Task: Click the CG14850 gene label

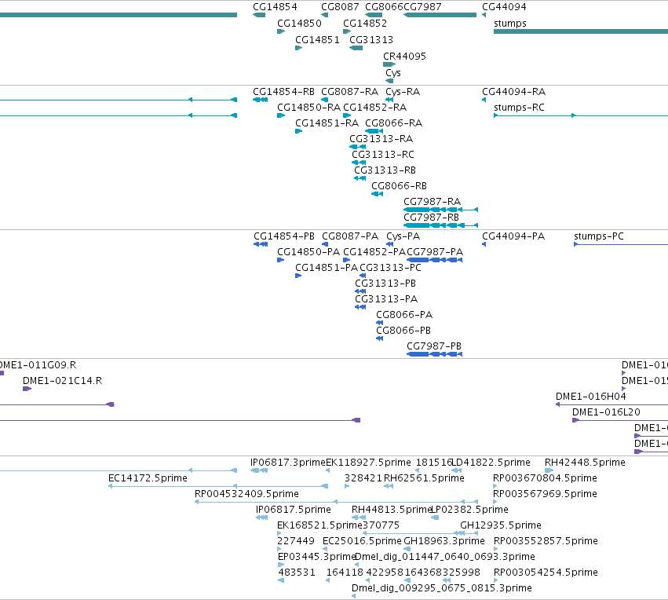Action: tap(299, 24)
